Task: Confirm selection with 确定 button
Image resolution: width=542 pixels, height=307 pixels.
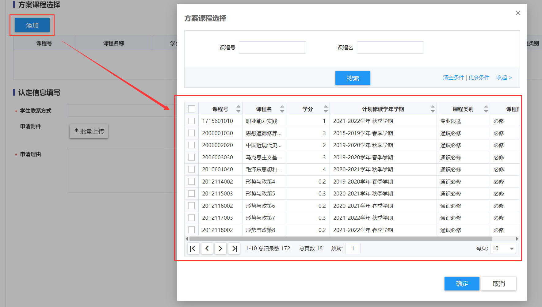Action: (x=462, y=284)
